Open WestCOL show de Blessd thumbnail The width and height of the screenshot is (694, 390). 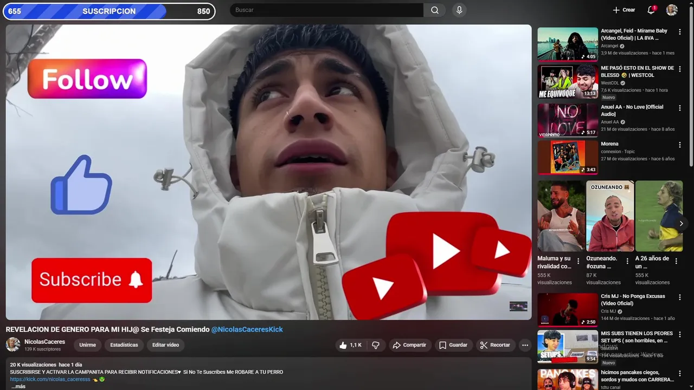[568, 82]
